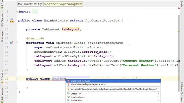Viewport: 184px width, 103px height.
Task: Select Make 'WeatherPagerAdapter' abstract option
Action: (113, 84)
